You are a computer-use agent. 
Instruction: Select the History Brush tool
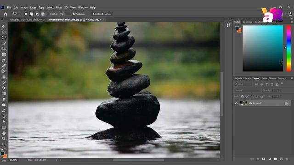tap(4, 82)
